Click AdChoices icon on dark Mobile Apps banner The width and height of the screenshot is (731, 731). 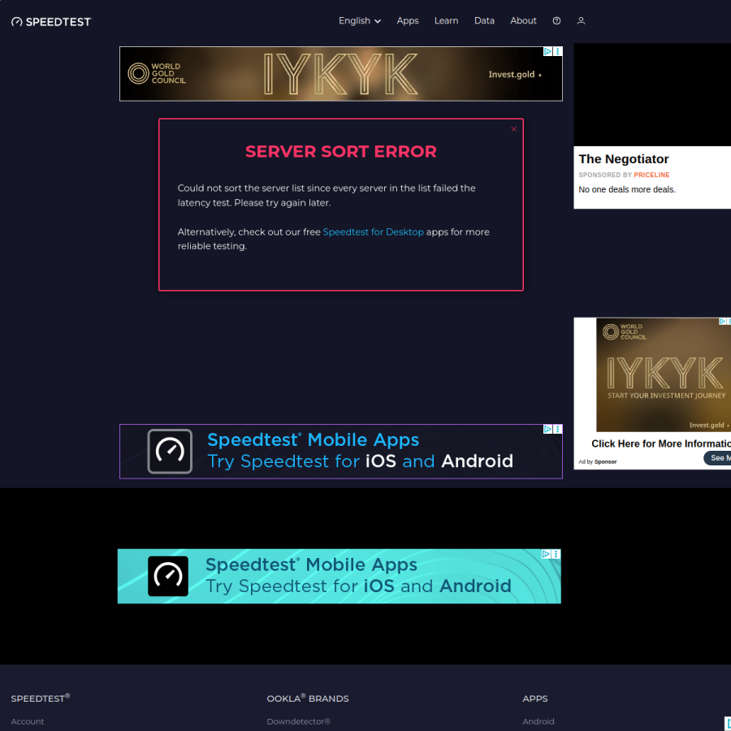tap(547, 429)
